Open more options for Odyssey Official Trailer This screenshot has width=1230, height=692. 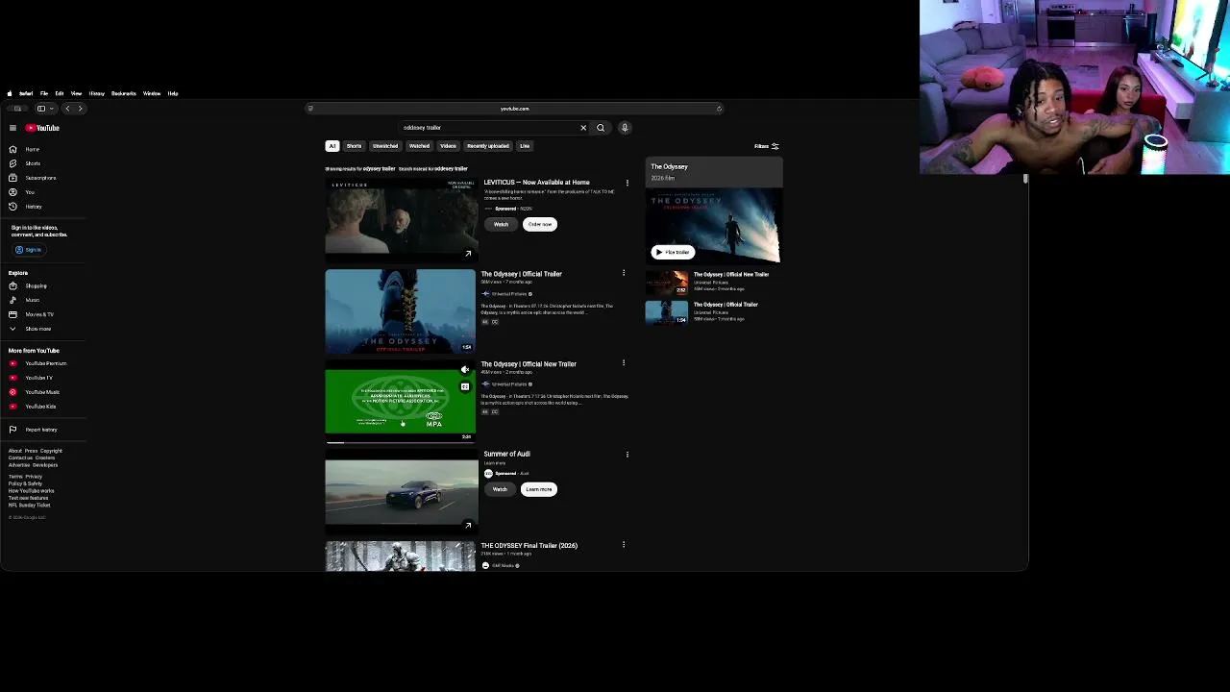coord(624,273)
